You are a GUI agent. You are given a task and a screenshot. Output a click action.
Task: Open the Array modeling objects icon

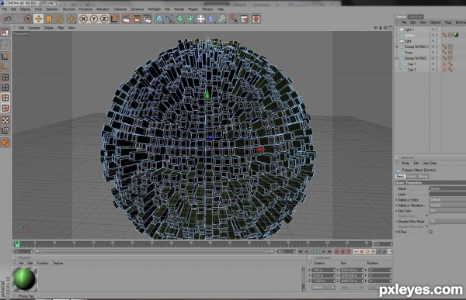pyautogui.click(x=190, y=19)
